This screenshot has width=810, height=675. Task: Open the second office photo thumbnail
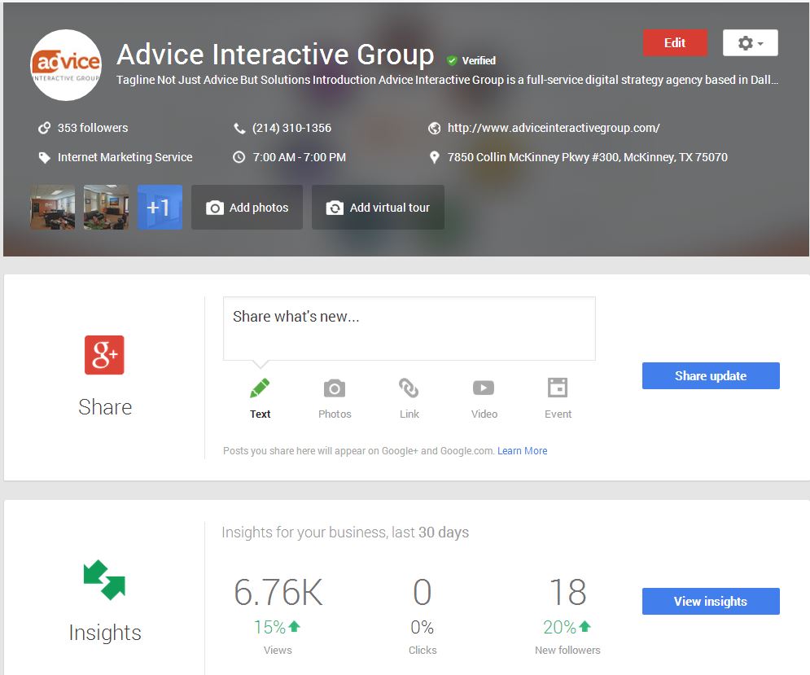click(x=107, y=208)
